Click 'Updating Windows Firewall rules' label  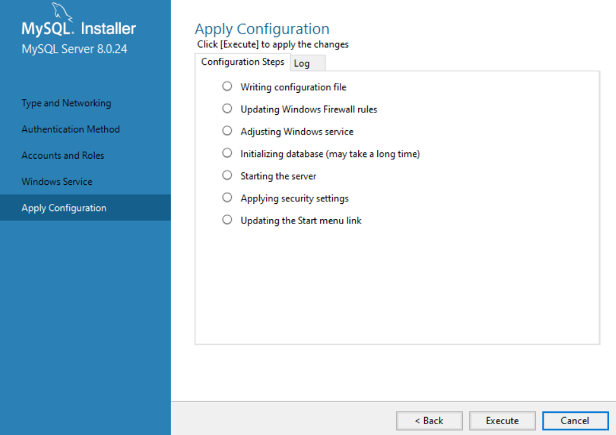click(x=309, y=109)
